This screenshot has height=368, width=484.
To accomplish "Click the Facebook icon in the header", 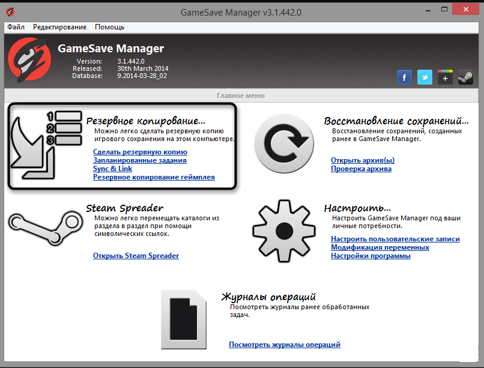I will [404, 77].
